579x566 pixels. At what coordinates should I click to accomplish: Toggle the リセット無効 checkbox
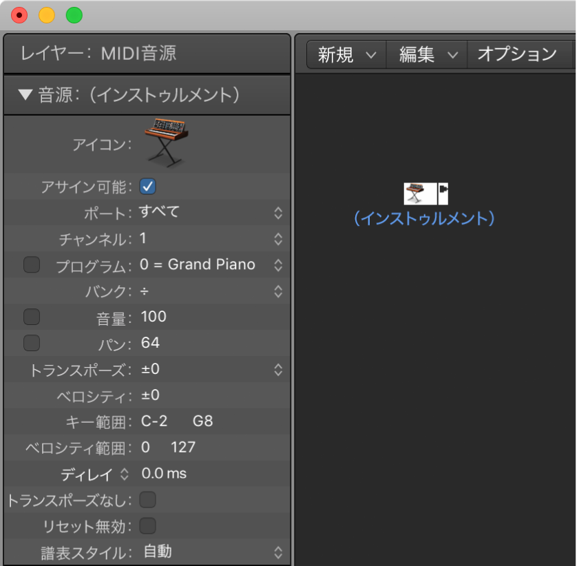point(147,526)
